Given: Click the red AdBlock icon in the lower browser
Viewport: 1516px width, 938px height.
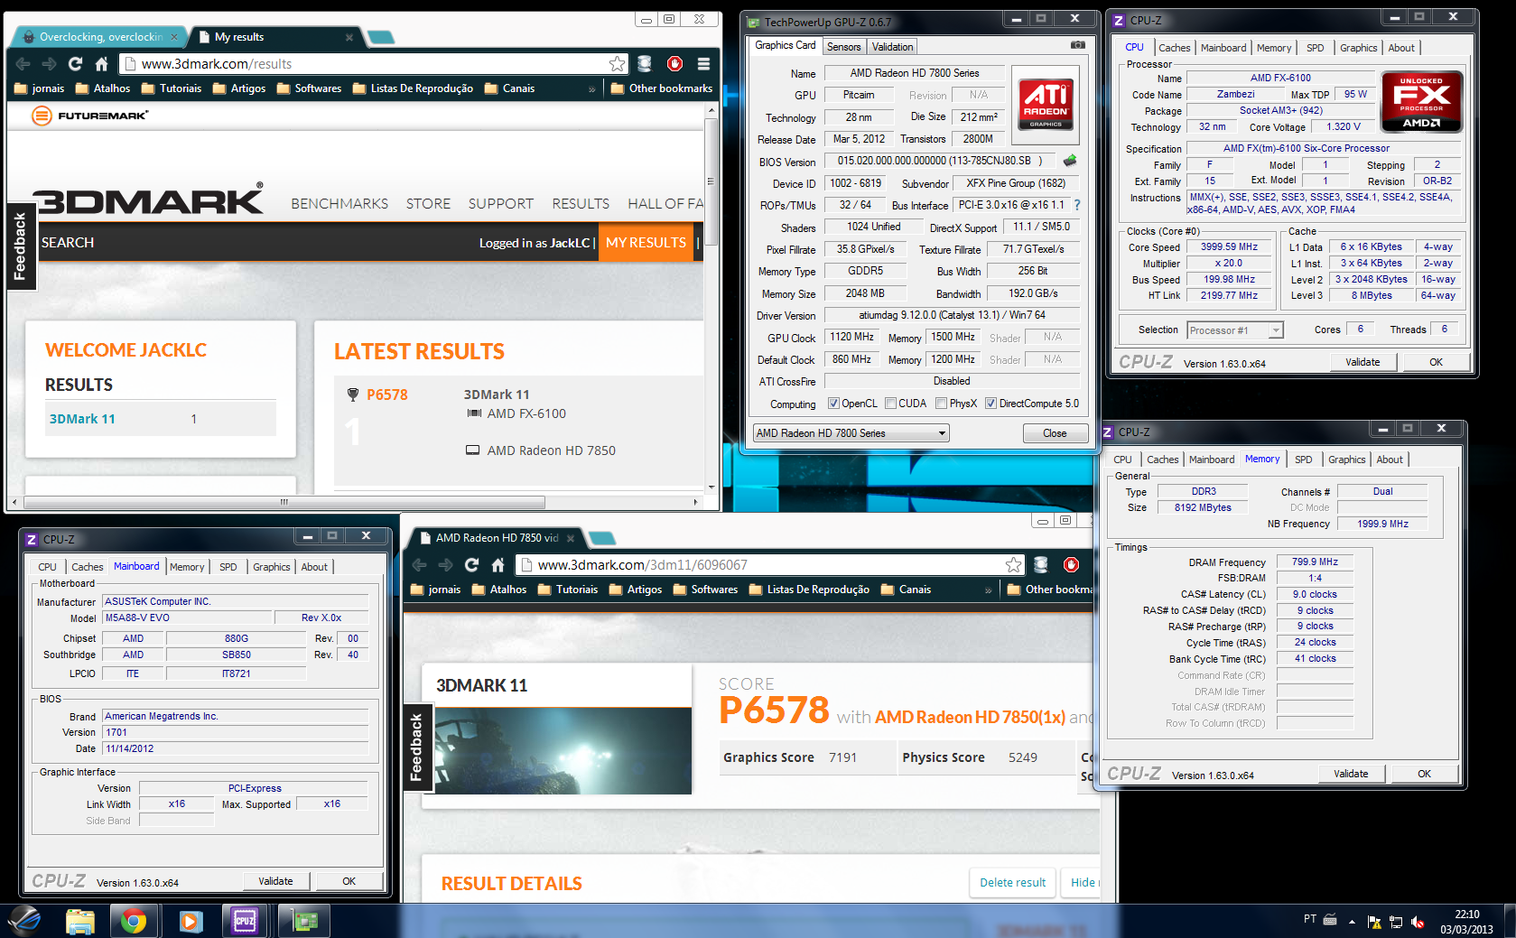Looking at the screenshot, I should 1071,565.
